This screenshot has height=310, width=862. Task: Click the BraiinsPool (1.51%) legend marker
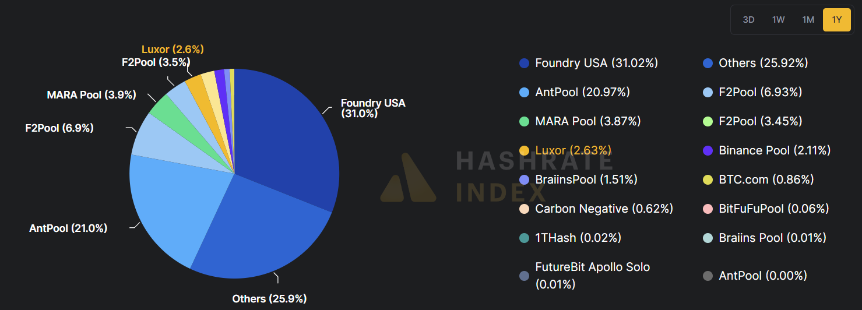524,179
